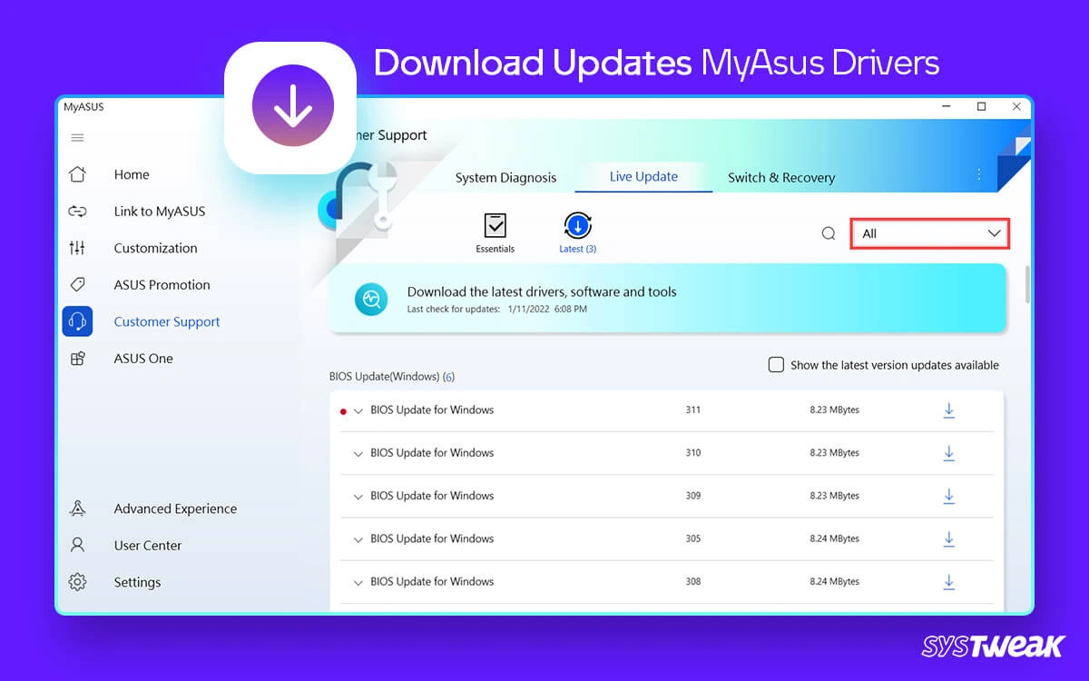Click the Home house icon
This screenshot has height=681, width=1089.
click(77, 174)
